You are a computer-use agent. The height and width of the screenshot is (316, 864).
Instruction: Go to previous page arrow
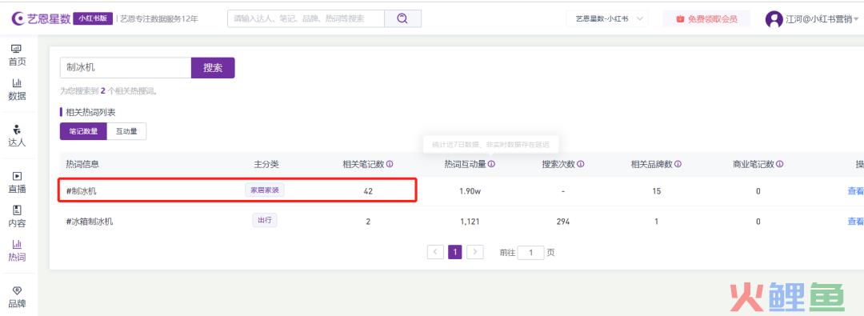(x=435, y=252)
